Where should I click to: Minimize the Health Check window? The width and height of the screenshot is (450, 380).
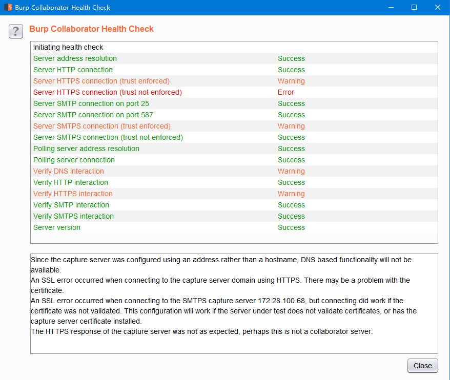coord(391,8)
